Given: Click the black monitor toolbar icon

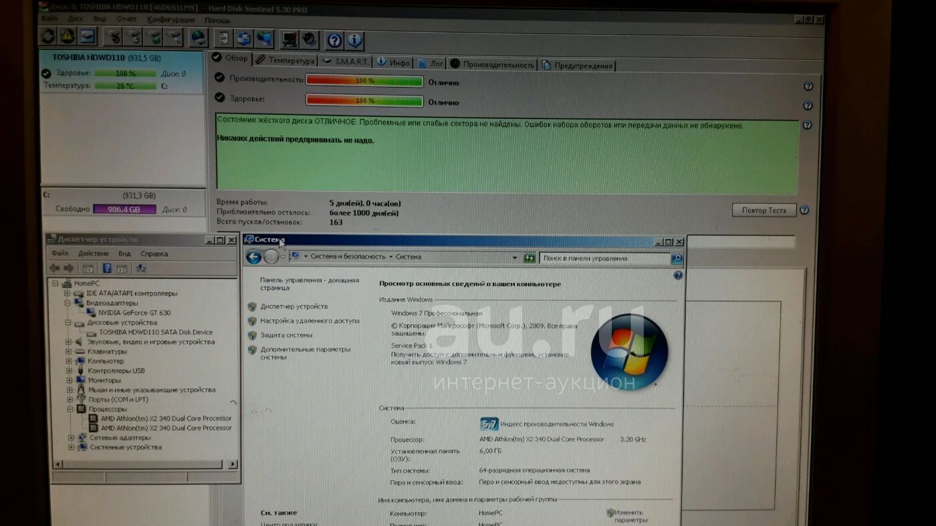Looking at the screenshot, I should coord(289,40).
